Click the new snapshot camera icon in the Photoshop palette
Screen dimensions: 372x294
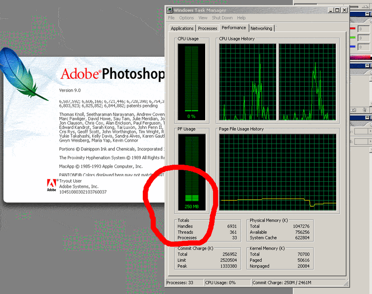[353, 110]
